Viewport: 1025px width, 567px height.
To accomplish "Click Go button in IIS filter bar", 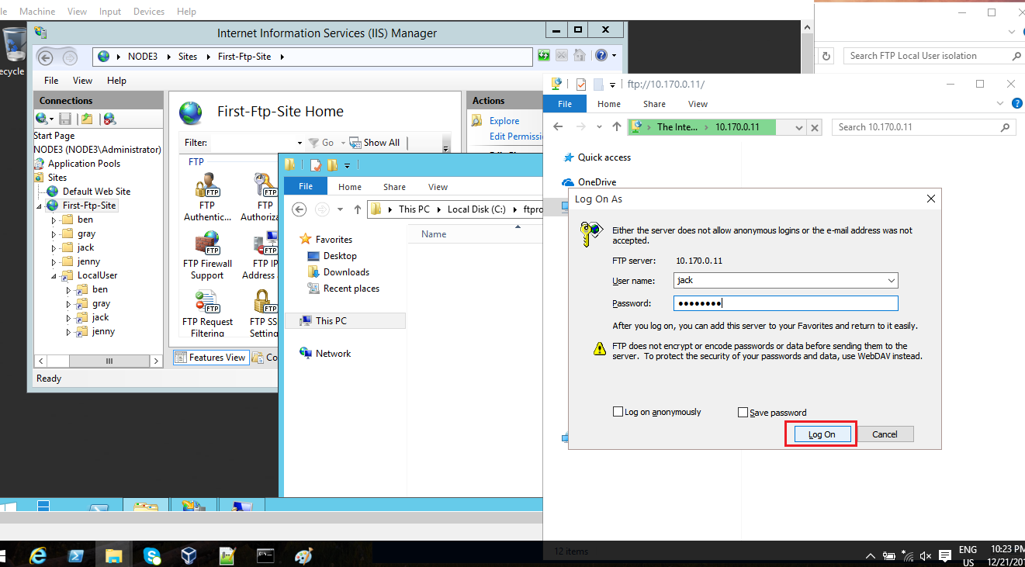I will 321,143.
